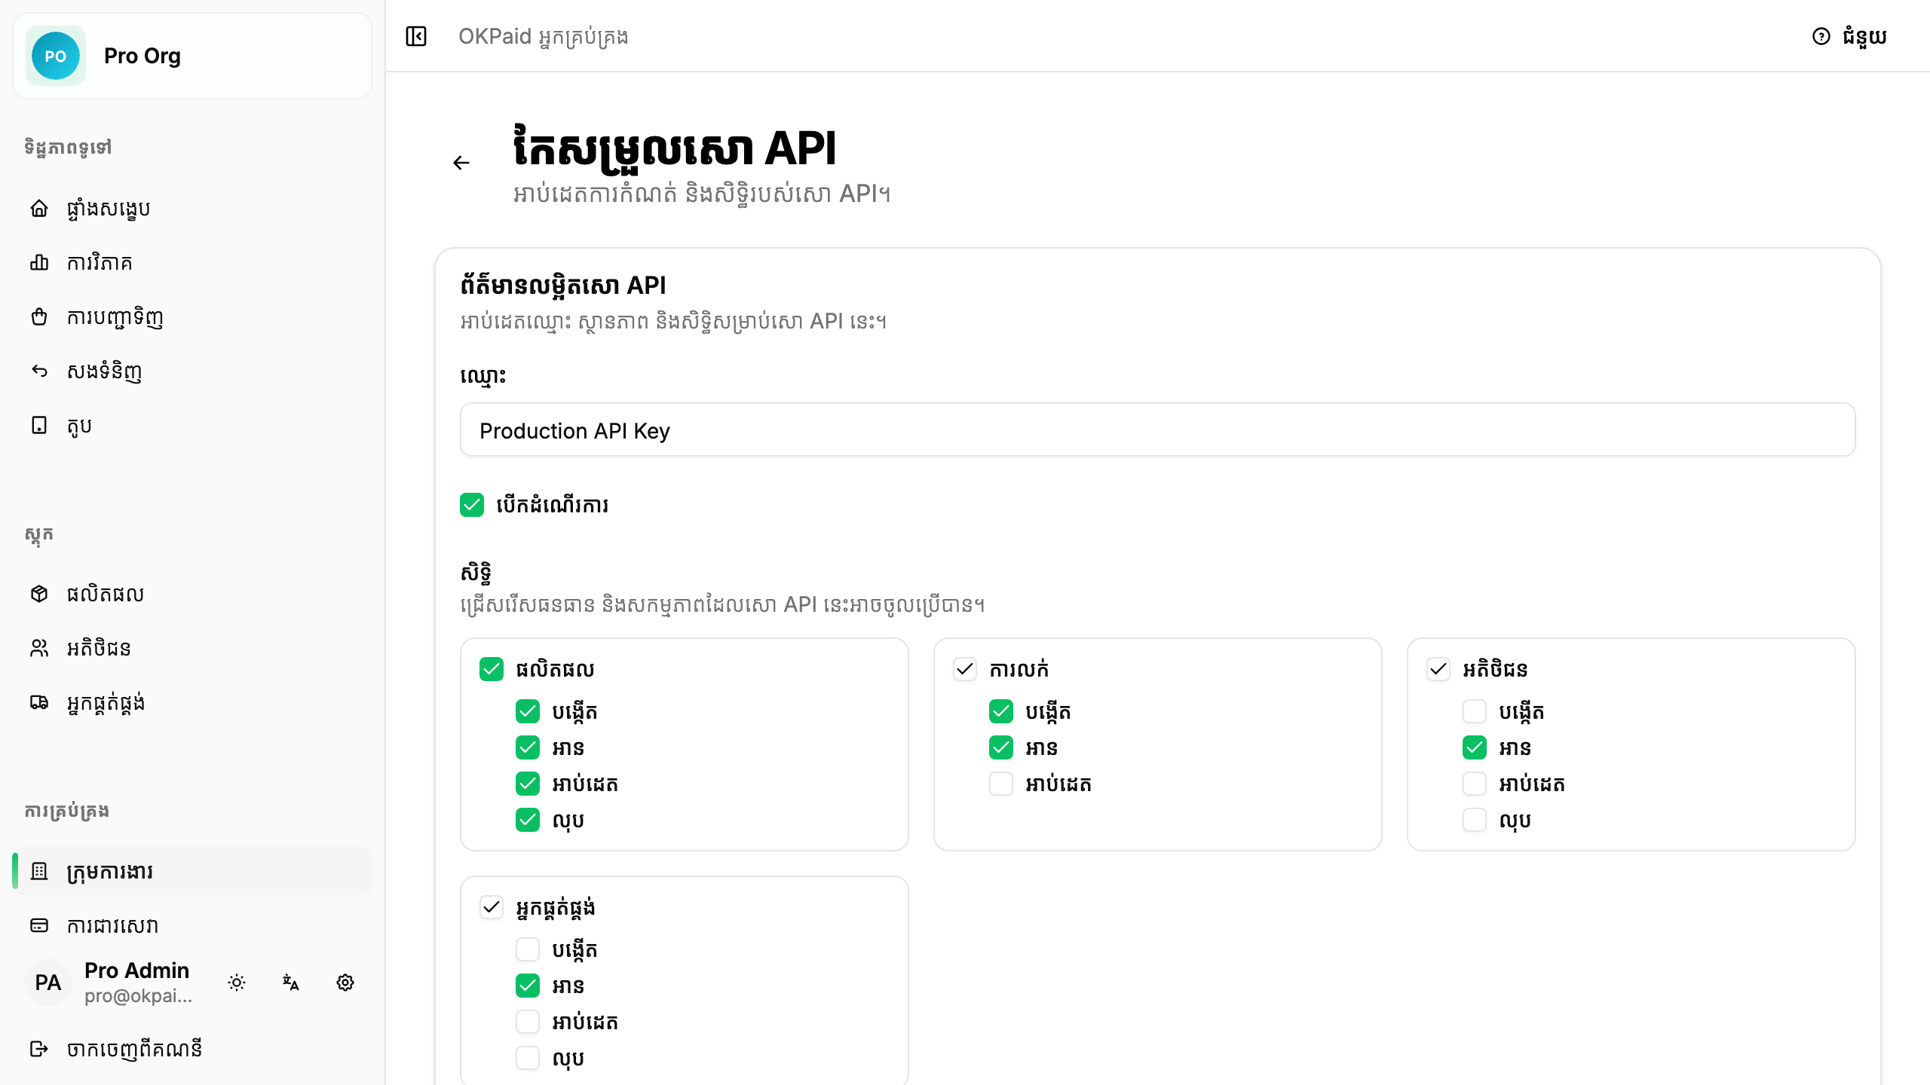Check the create permission under suppliers
The image size is (1930, 1085).
click(x=528, y=949)
